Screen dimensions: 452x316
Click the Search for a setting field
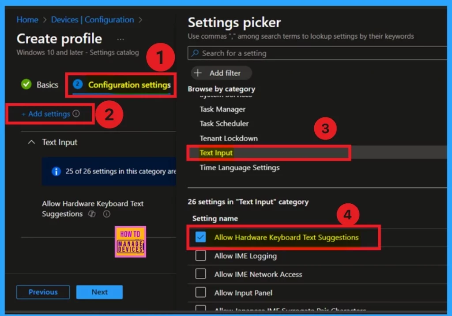pos(317,53)
